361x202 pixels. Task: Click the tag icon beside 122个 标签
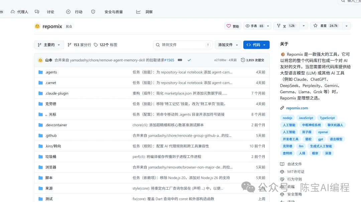(x=96, y=45)
